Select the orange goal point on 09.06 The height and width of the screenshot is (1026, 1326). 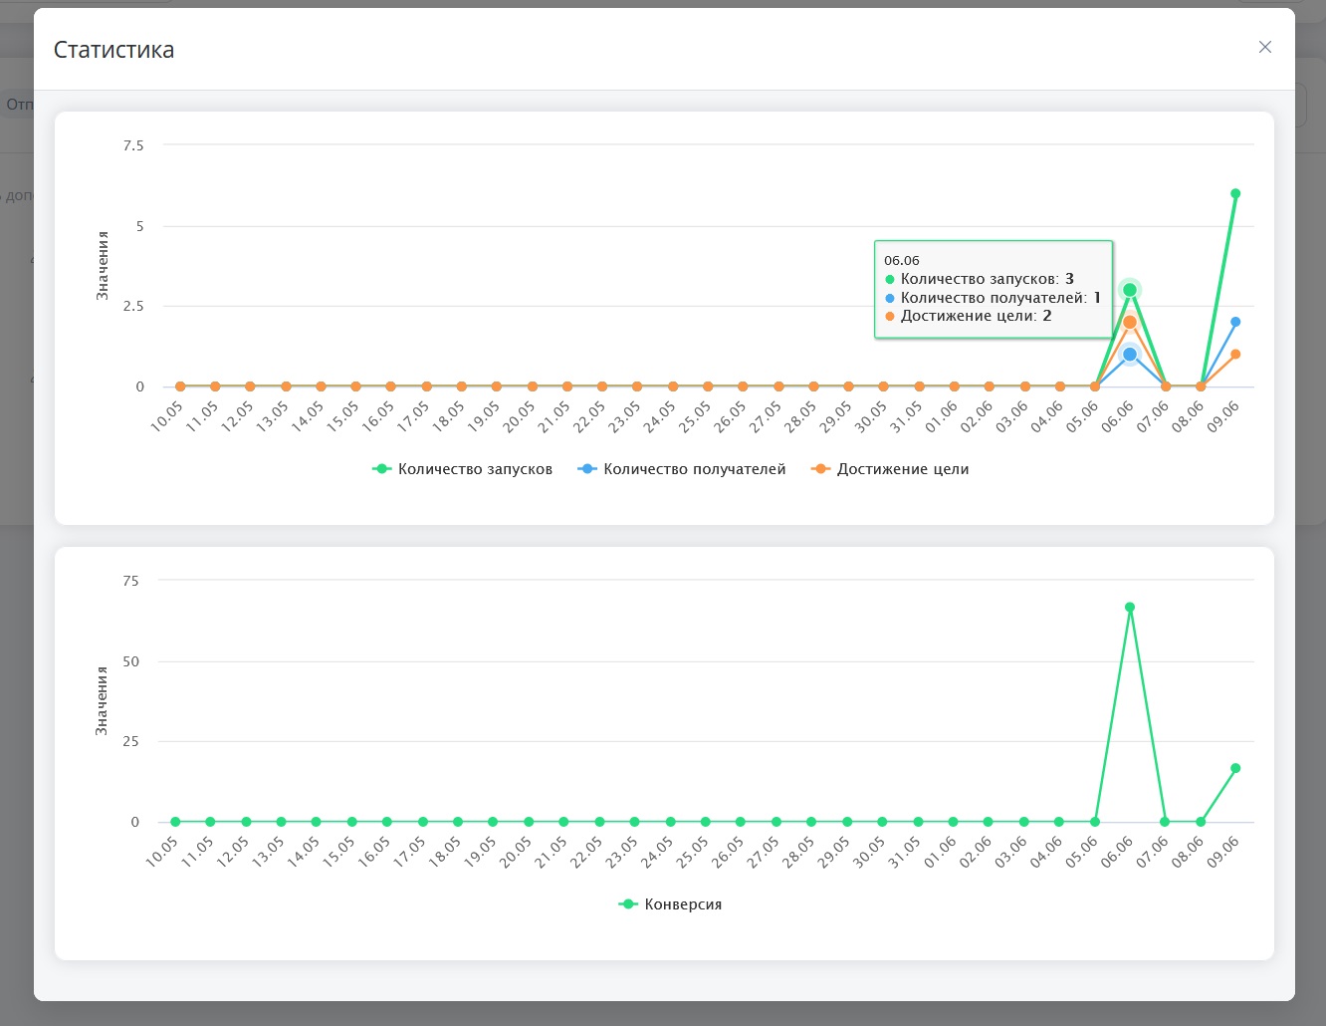[x=1235, y=355]
